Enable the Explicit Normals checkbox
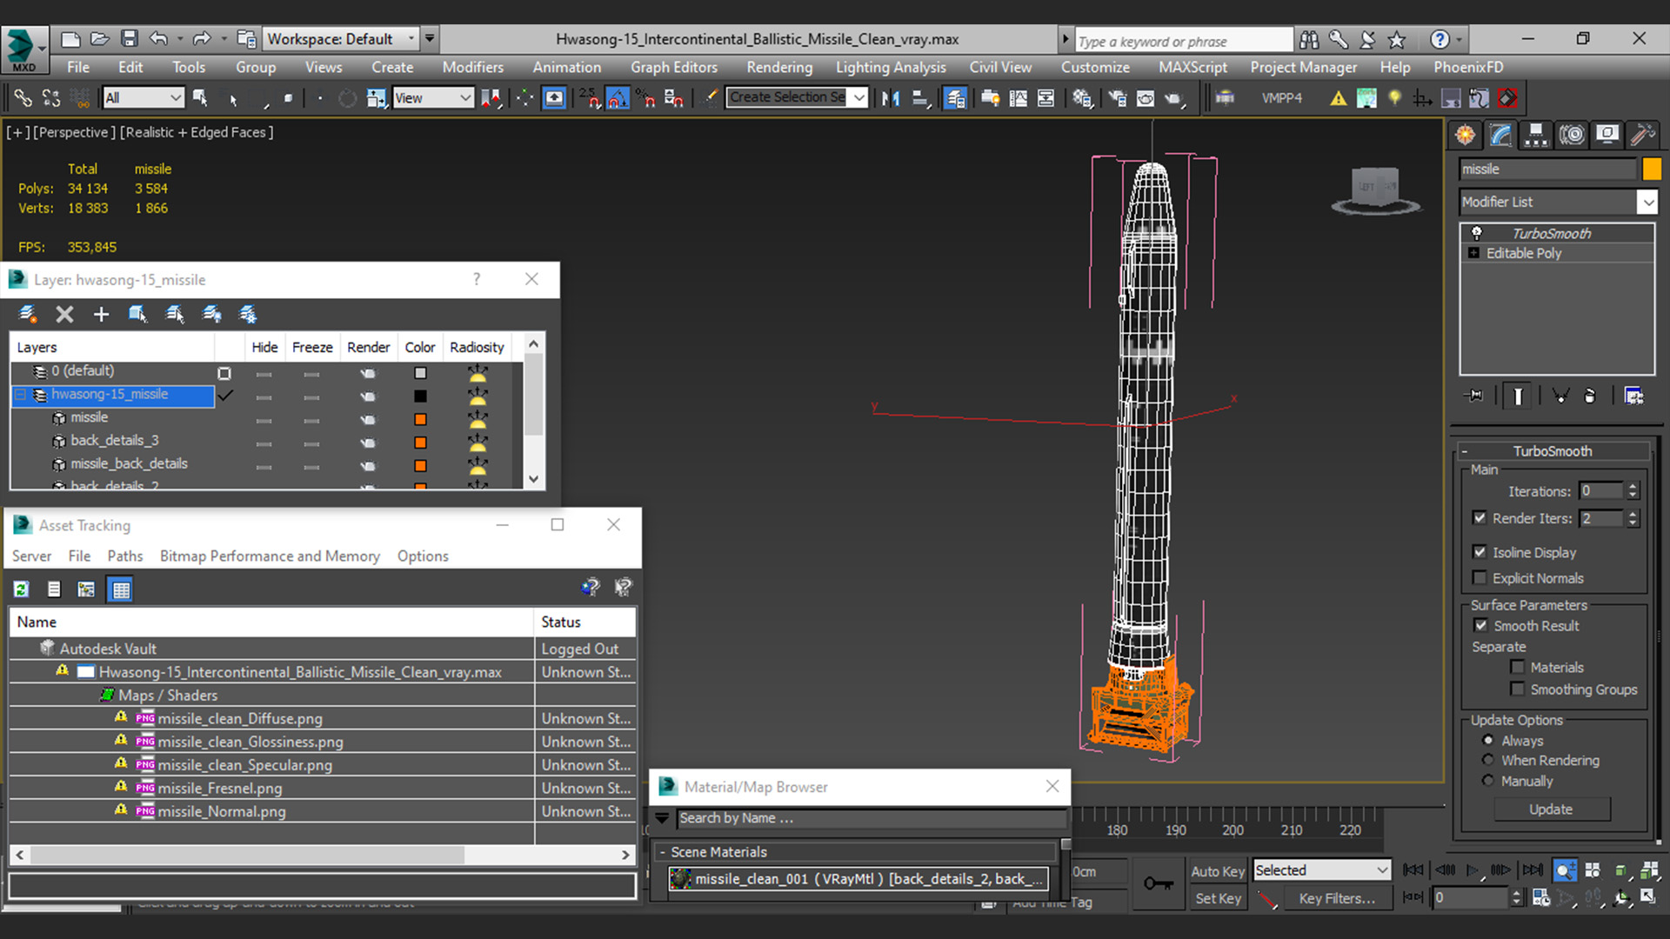This screenshot has height=939, width=1670. [x=1480, y=578]
